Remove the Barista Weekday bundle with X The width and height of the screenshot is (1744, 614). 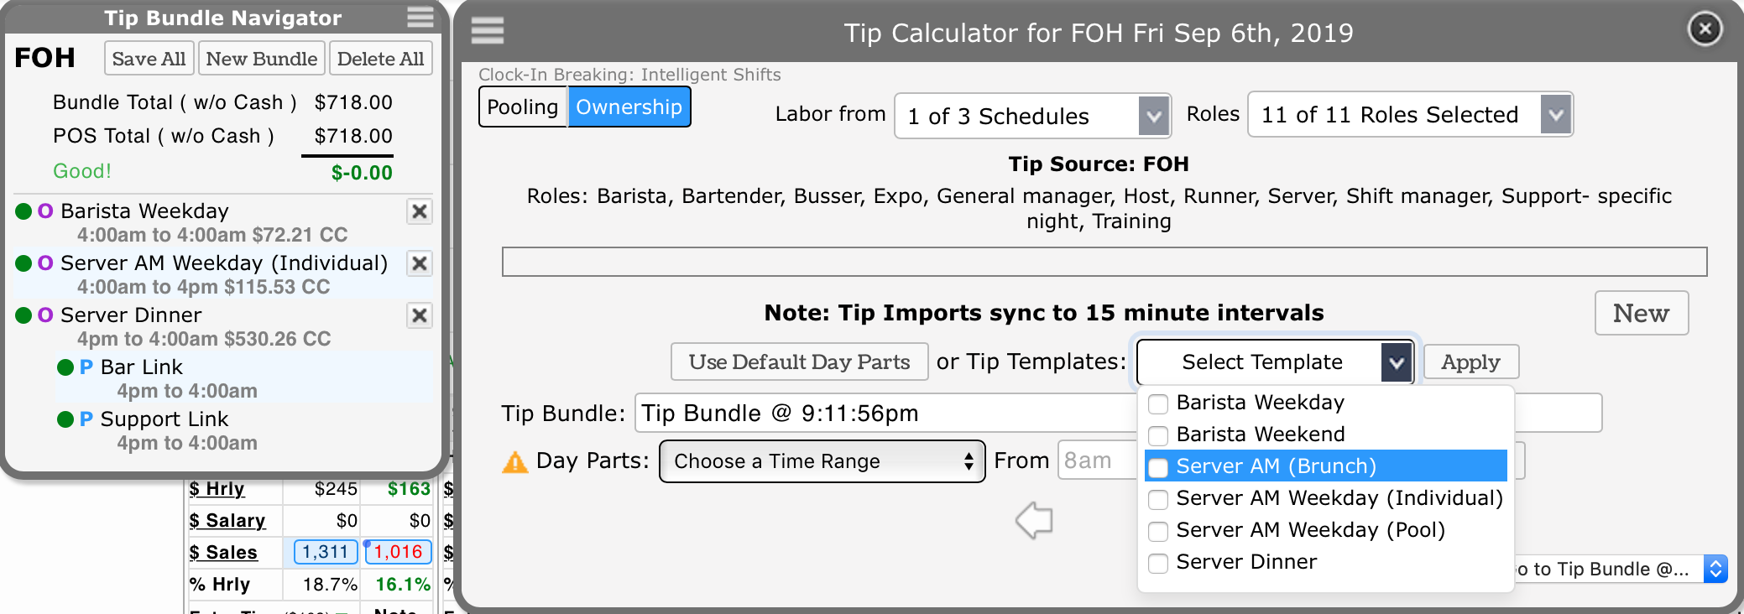click(x=420, y=211)
